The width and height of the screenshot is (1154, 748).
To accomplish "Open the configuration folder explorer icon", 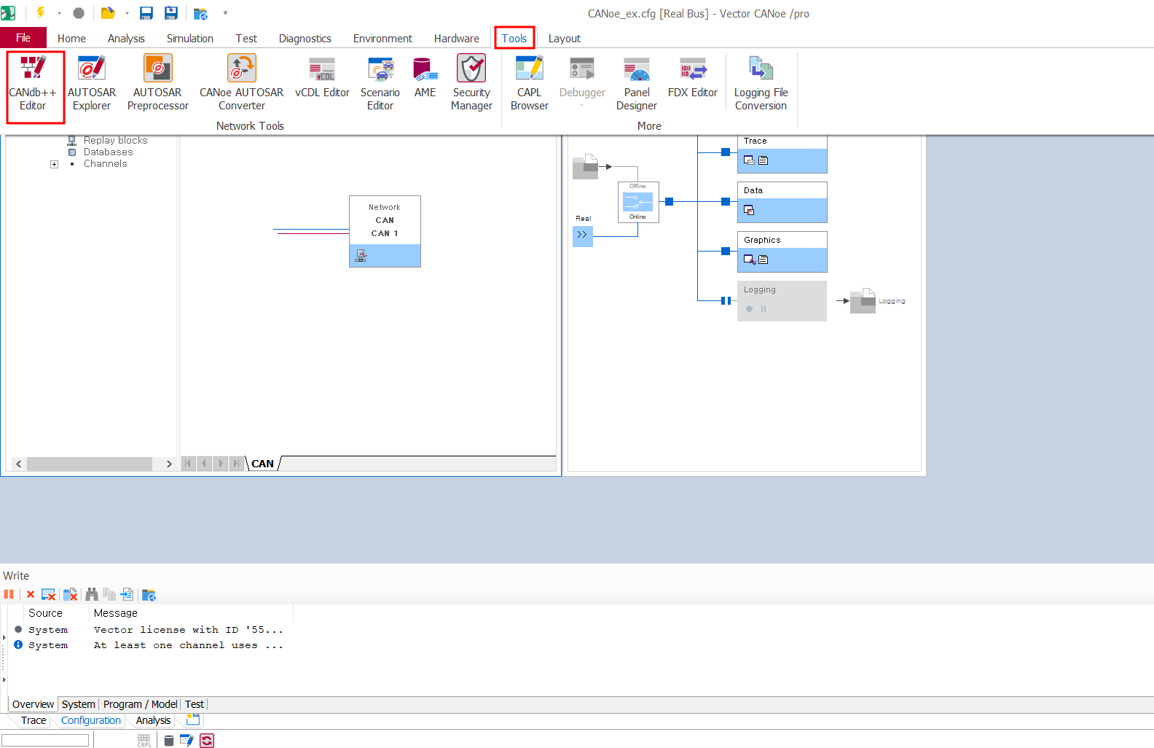I will tap(200, 13).
